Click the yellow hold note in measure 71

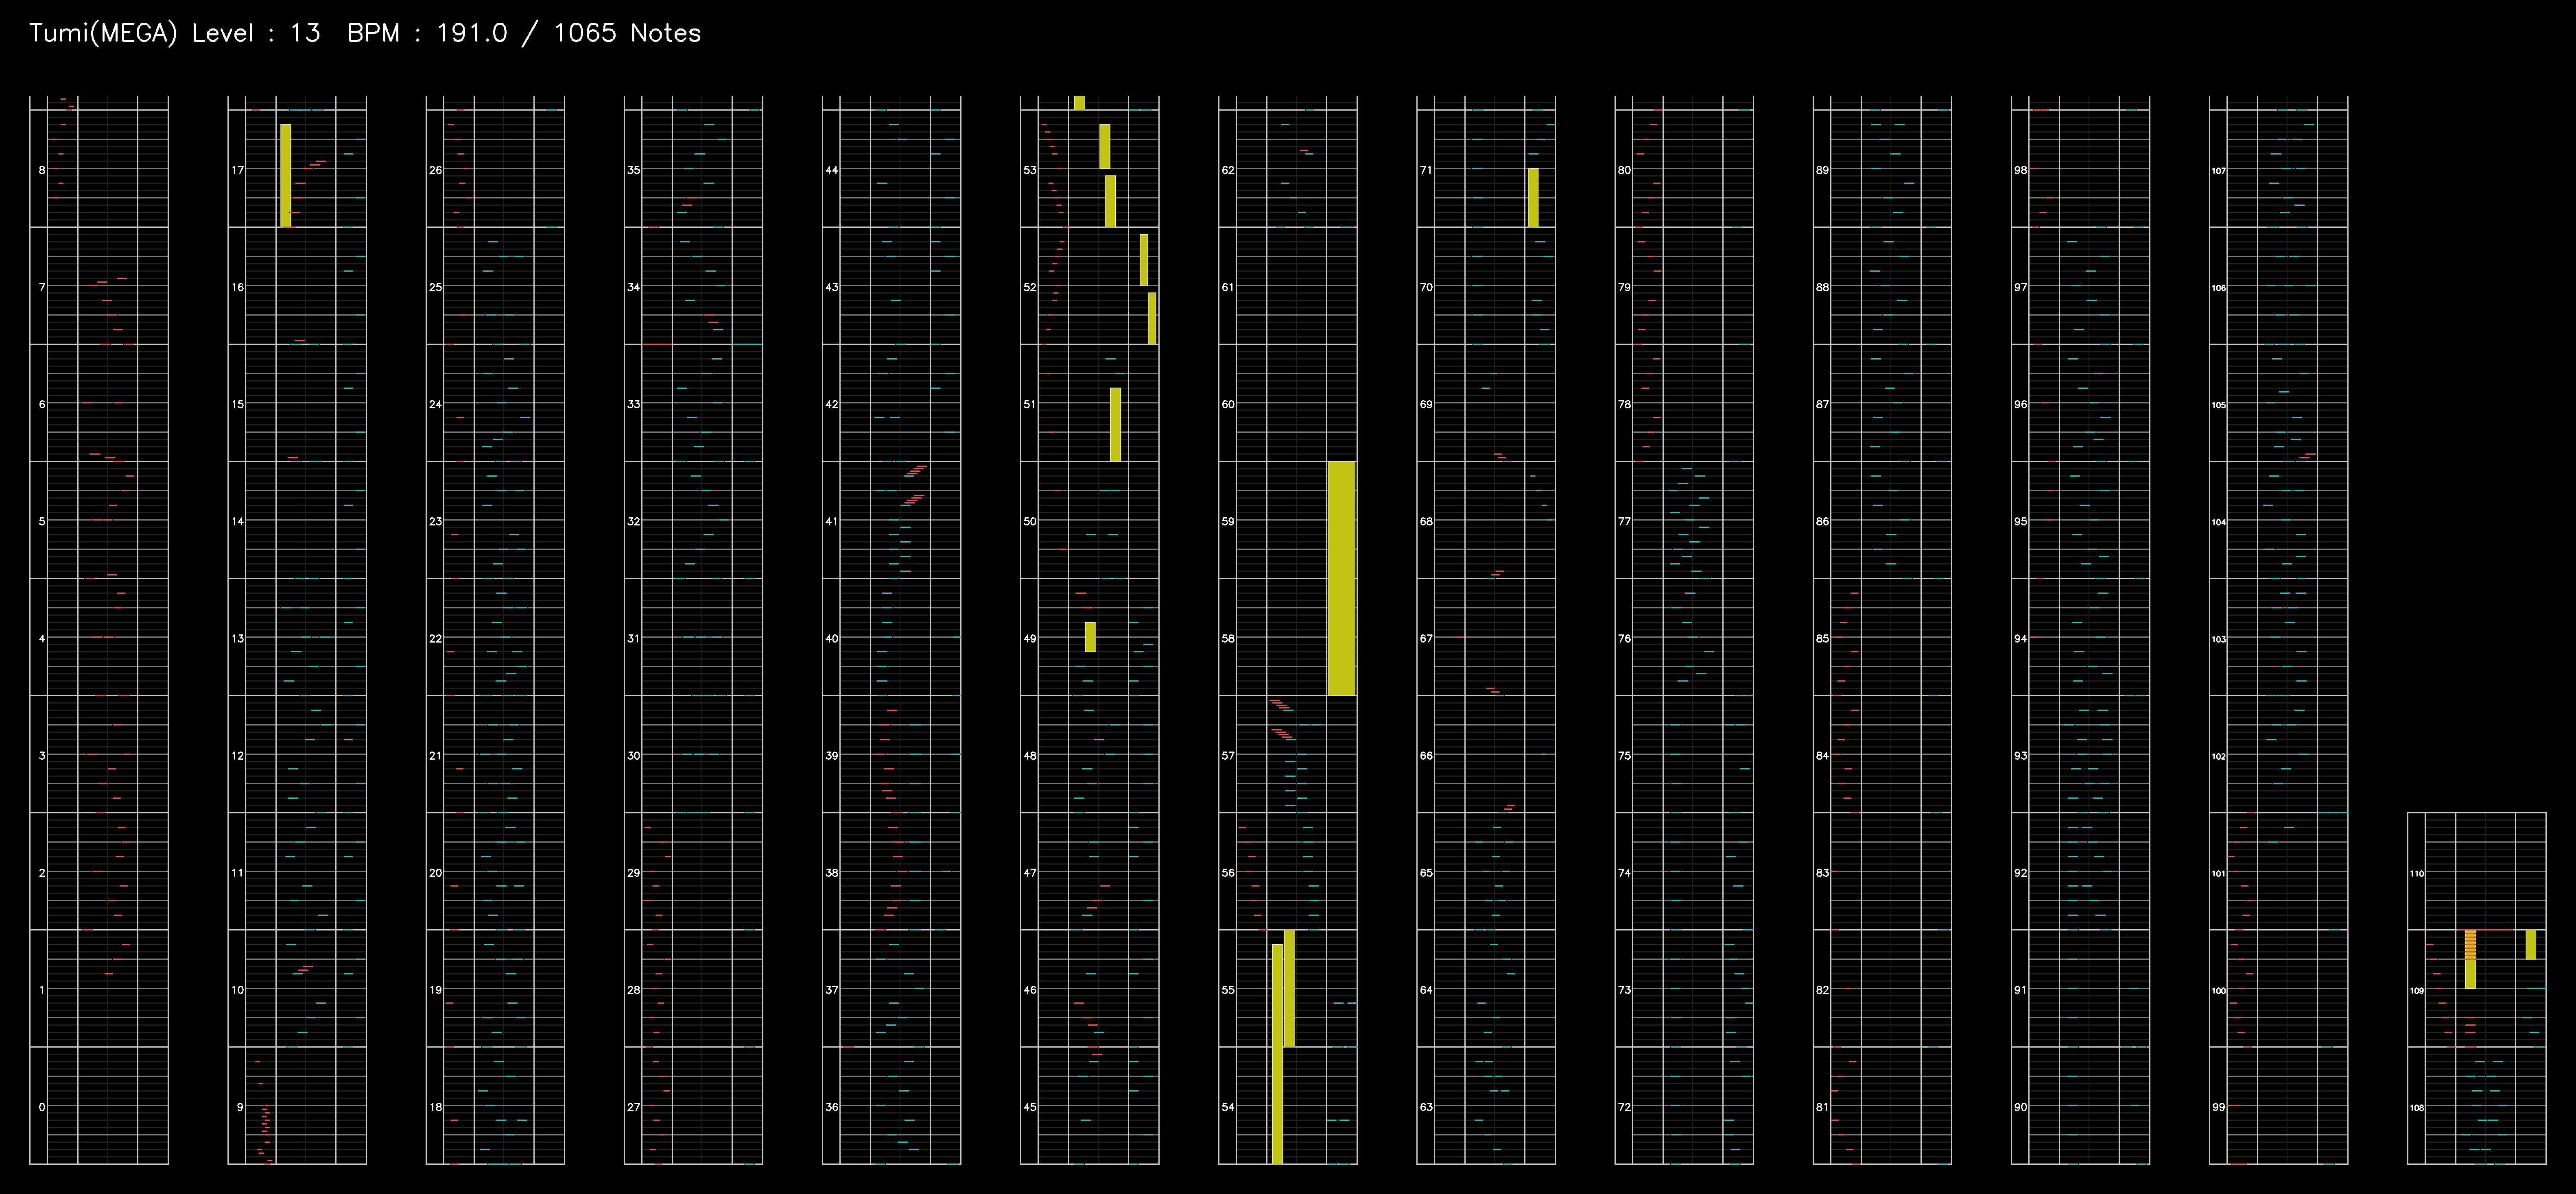point(1533,197)
